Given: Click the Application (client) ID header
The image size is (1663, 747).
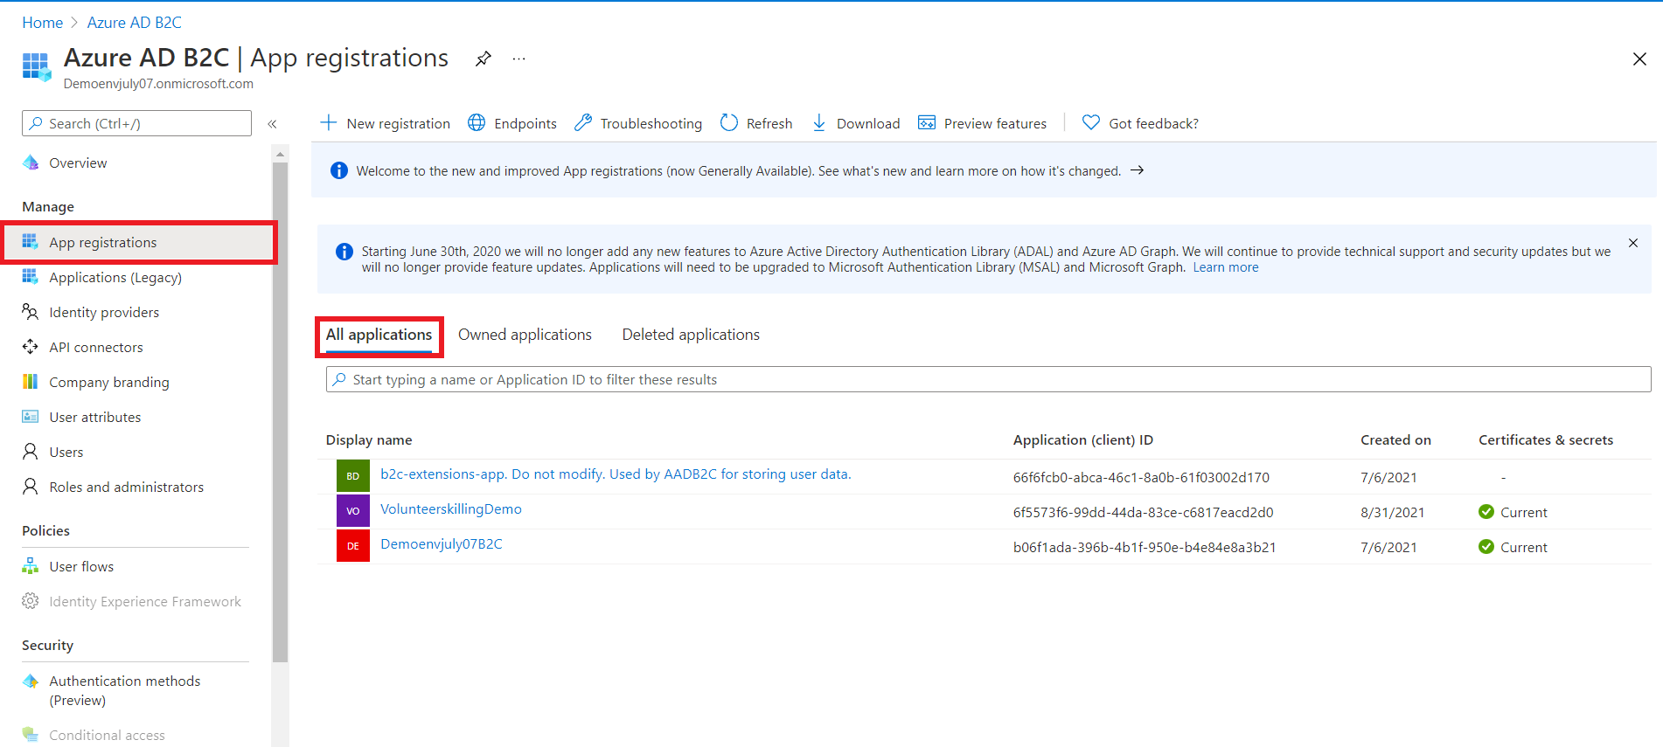Looking at the screenshot, I should click(1082, 439).
